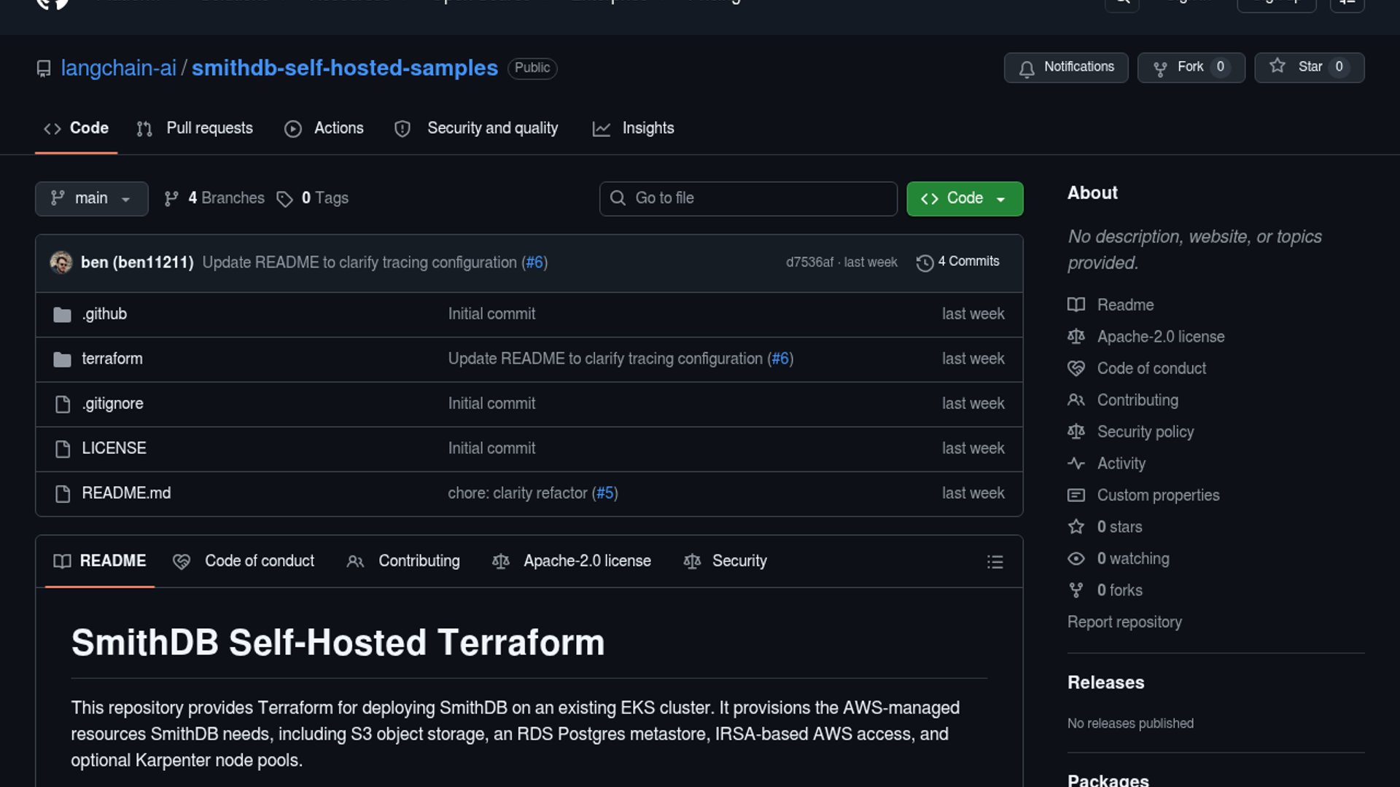The width and height of the screenshot is (1400, 787).
Task: Click the LICENSE file icon
Action: [x=63, y=449]
